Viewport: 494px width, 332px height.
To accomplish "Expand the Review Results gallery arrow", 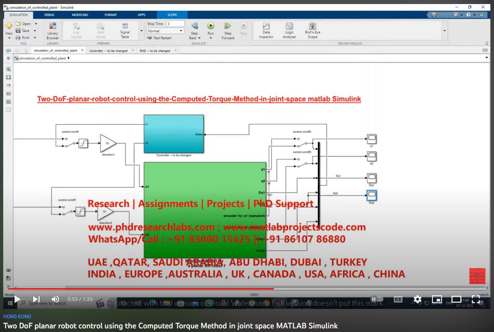I will click(x=445, y=31).
